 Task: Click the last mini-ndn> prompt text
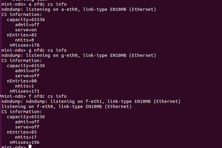(x=14, y=146)
